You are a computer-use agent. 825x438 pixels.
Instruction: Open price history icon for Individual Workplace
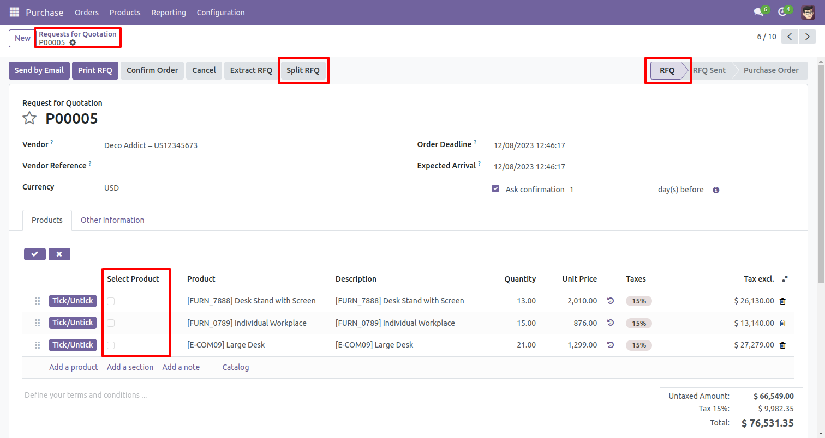(611, 323)
